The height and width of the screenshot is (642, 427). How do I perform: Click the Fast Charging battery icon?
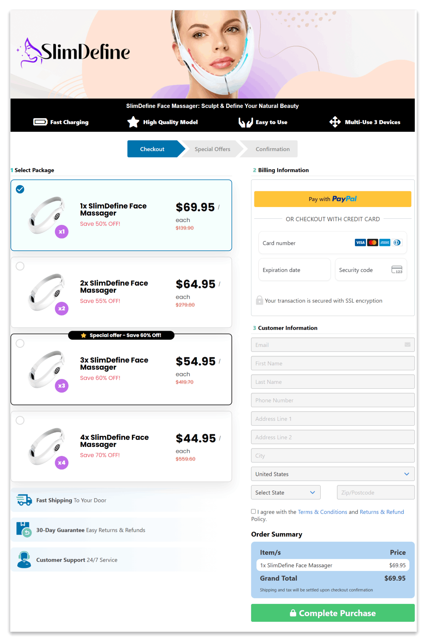click(x=40, y=122)
